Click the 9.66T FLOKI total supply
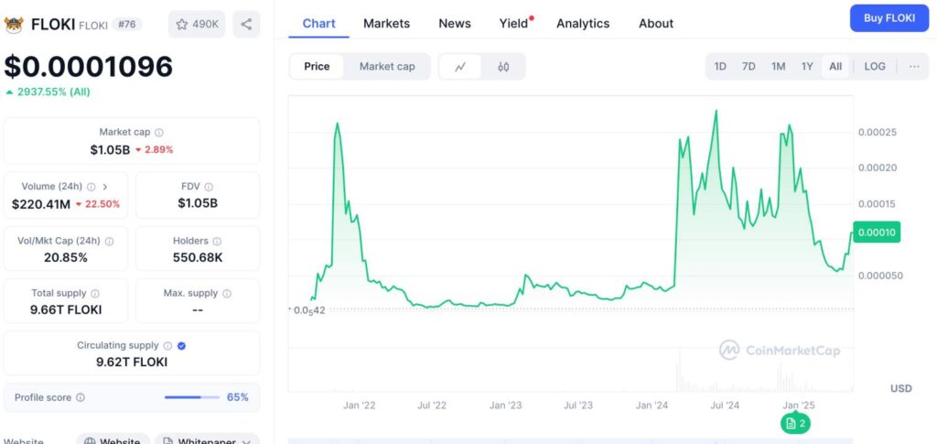The height and width of the screenshot is (444, 937). coord(66,309)
